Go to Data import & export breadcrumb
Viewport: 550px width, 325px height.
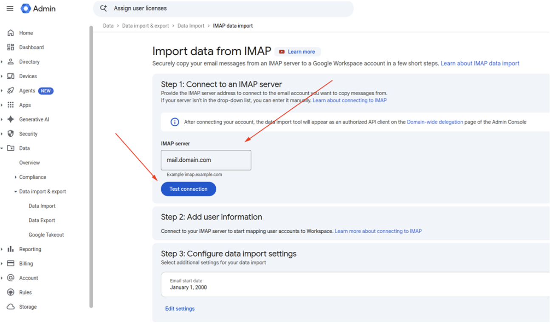pos(146,26)
